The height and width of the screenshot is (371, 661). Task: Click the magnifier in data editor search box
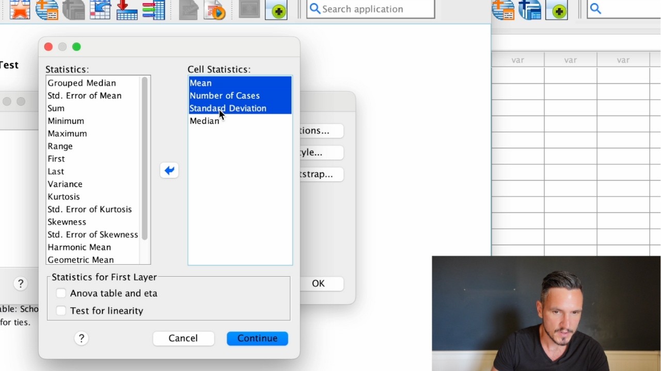point(595,9)
